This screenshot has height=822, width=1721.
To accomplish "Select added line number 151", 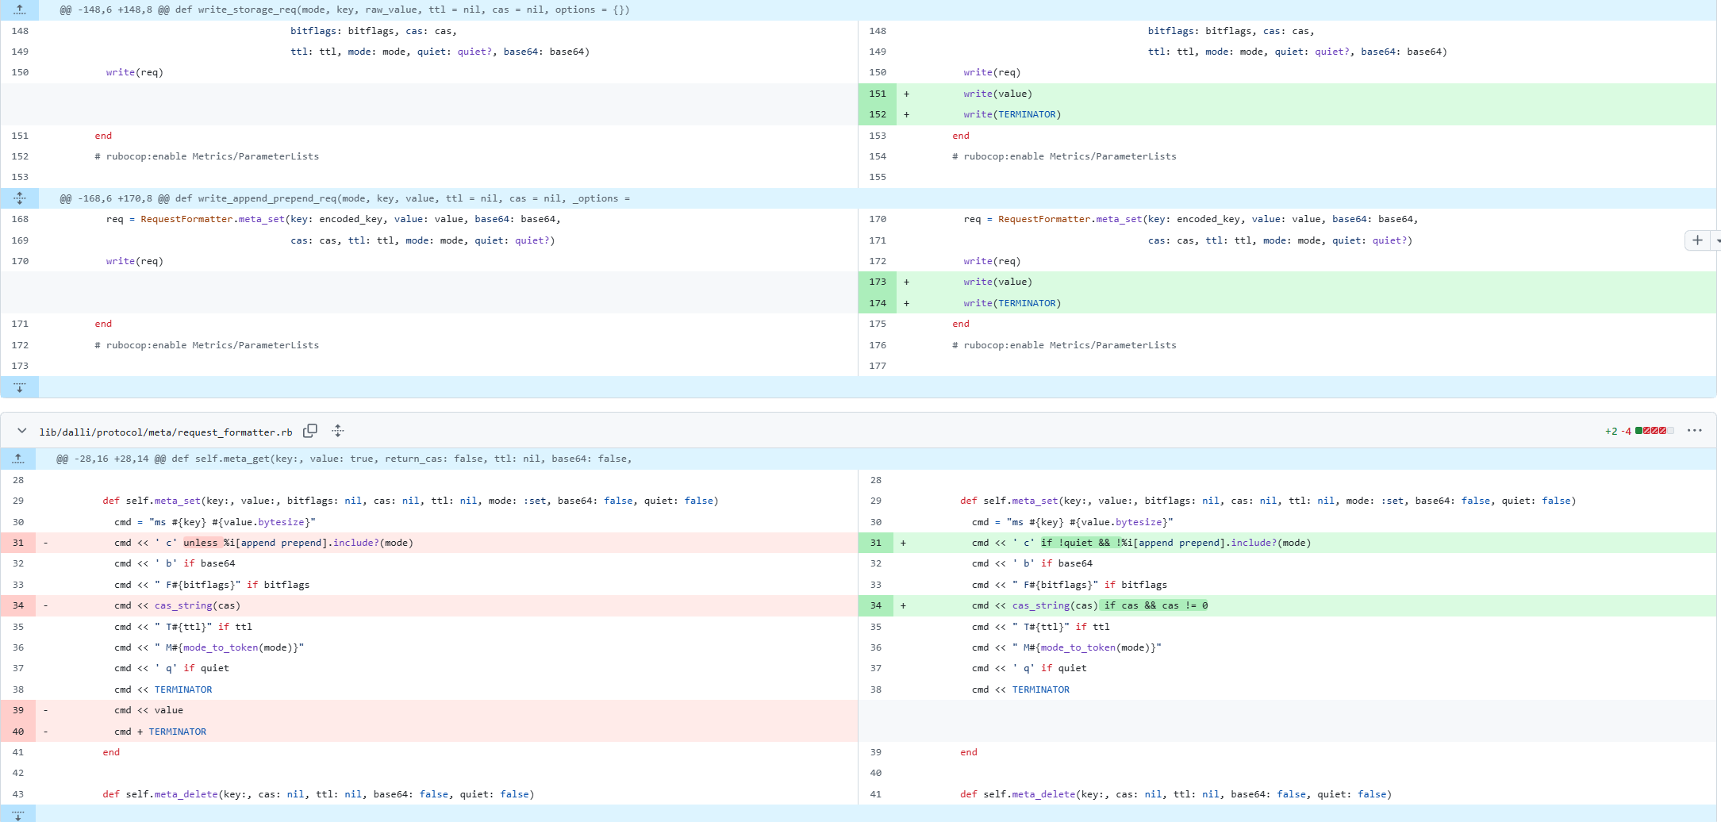I will point(878,94).
